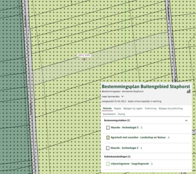Click the vrijwaringszone green outlined swatch
The width and height of the screenshot is (196, 174).
108,164
